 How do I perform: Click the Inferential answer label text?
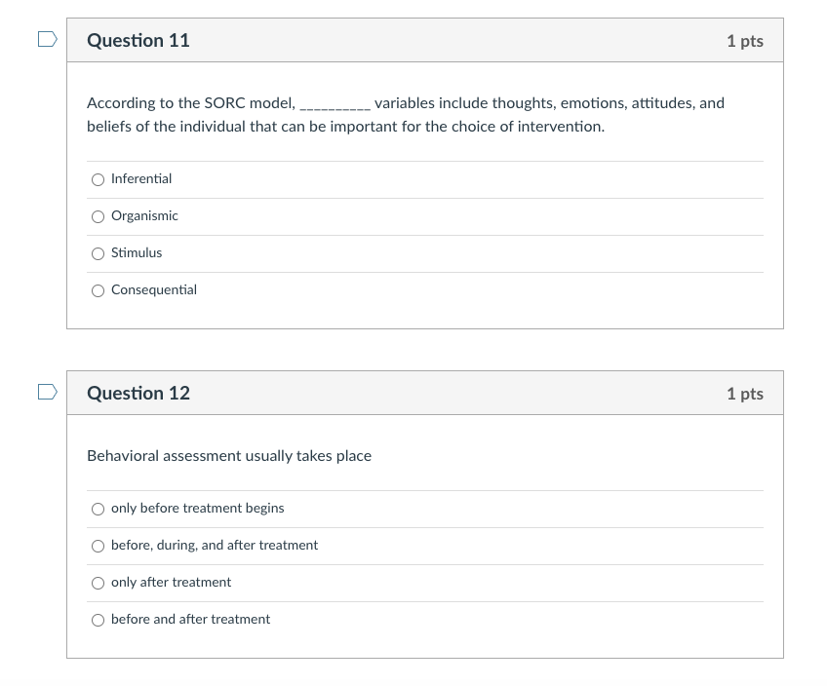141,179
